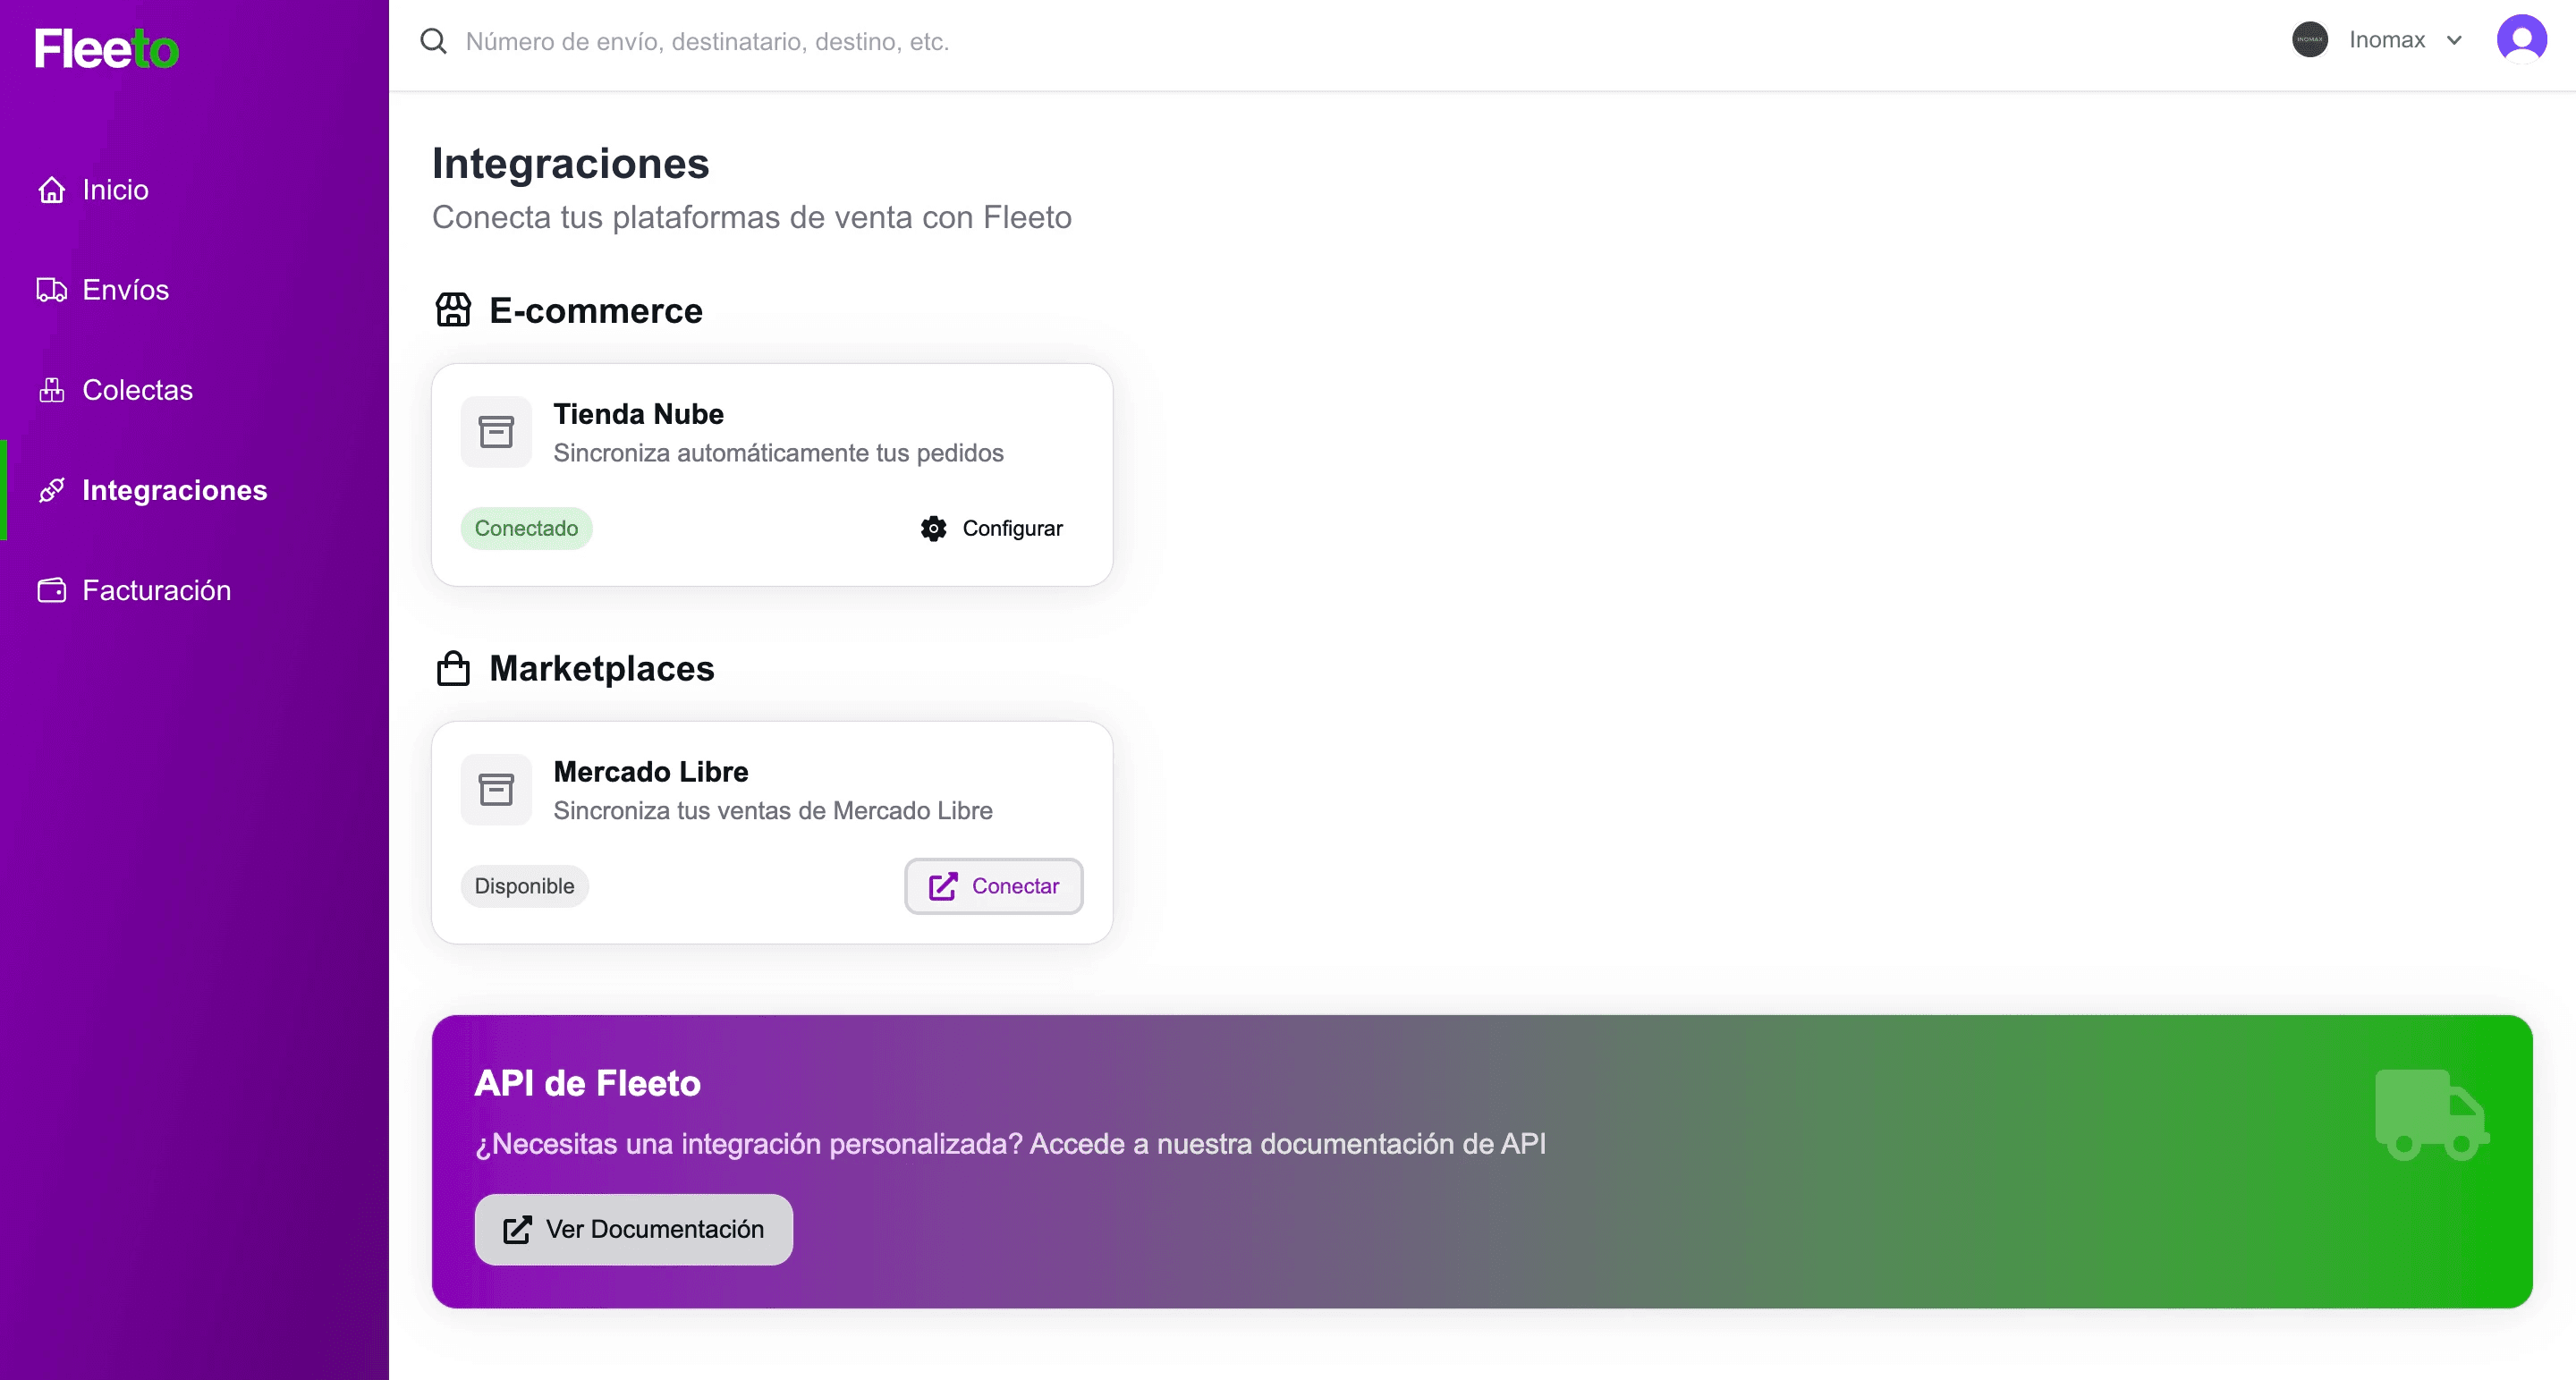Click the truck icon in API banner

click(x=2431, y=1114)
